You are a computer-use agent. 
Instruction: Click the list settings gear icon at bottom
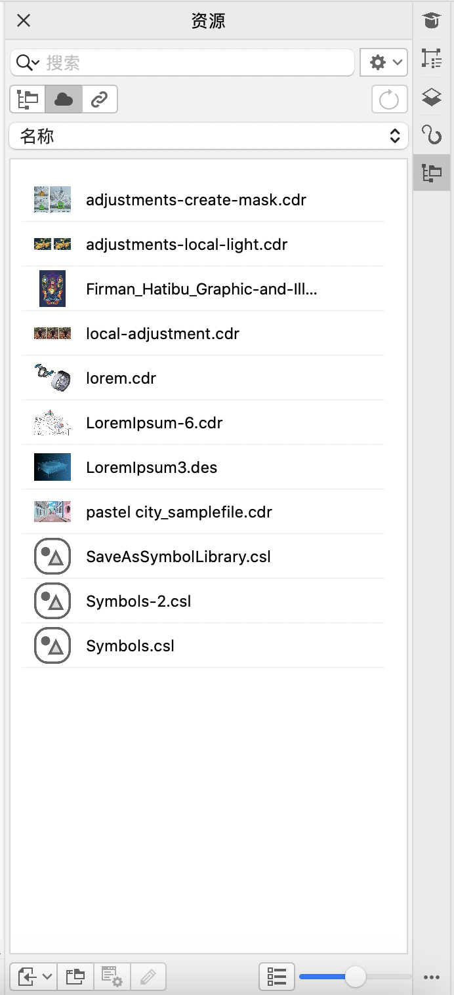[x=112, y=977]
